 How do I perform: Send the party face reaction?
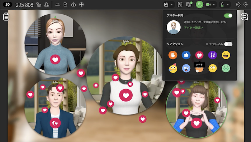[173, 68]
